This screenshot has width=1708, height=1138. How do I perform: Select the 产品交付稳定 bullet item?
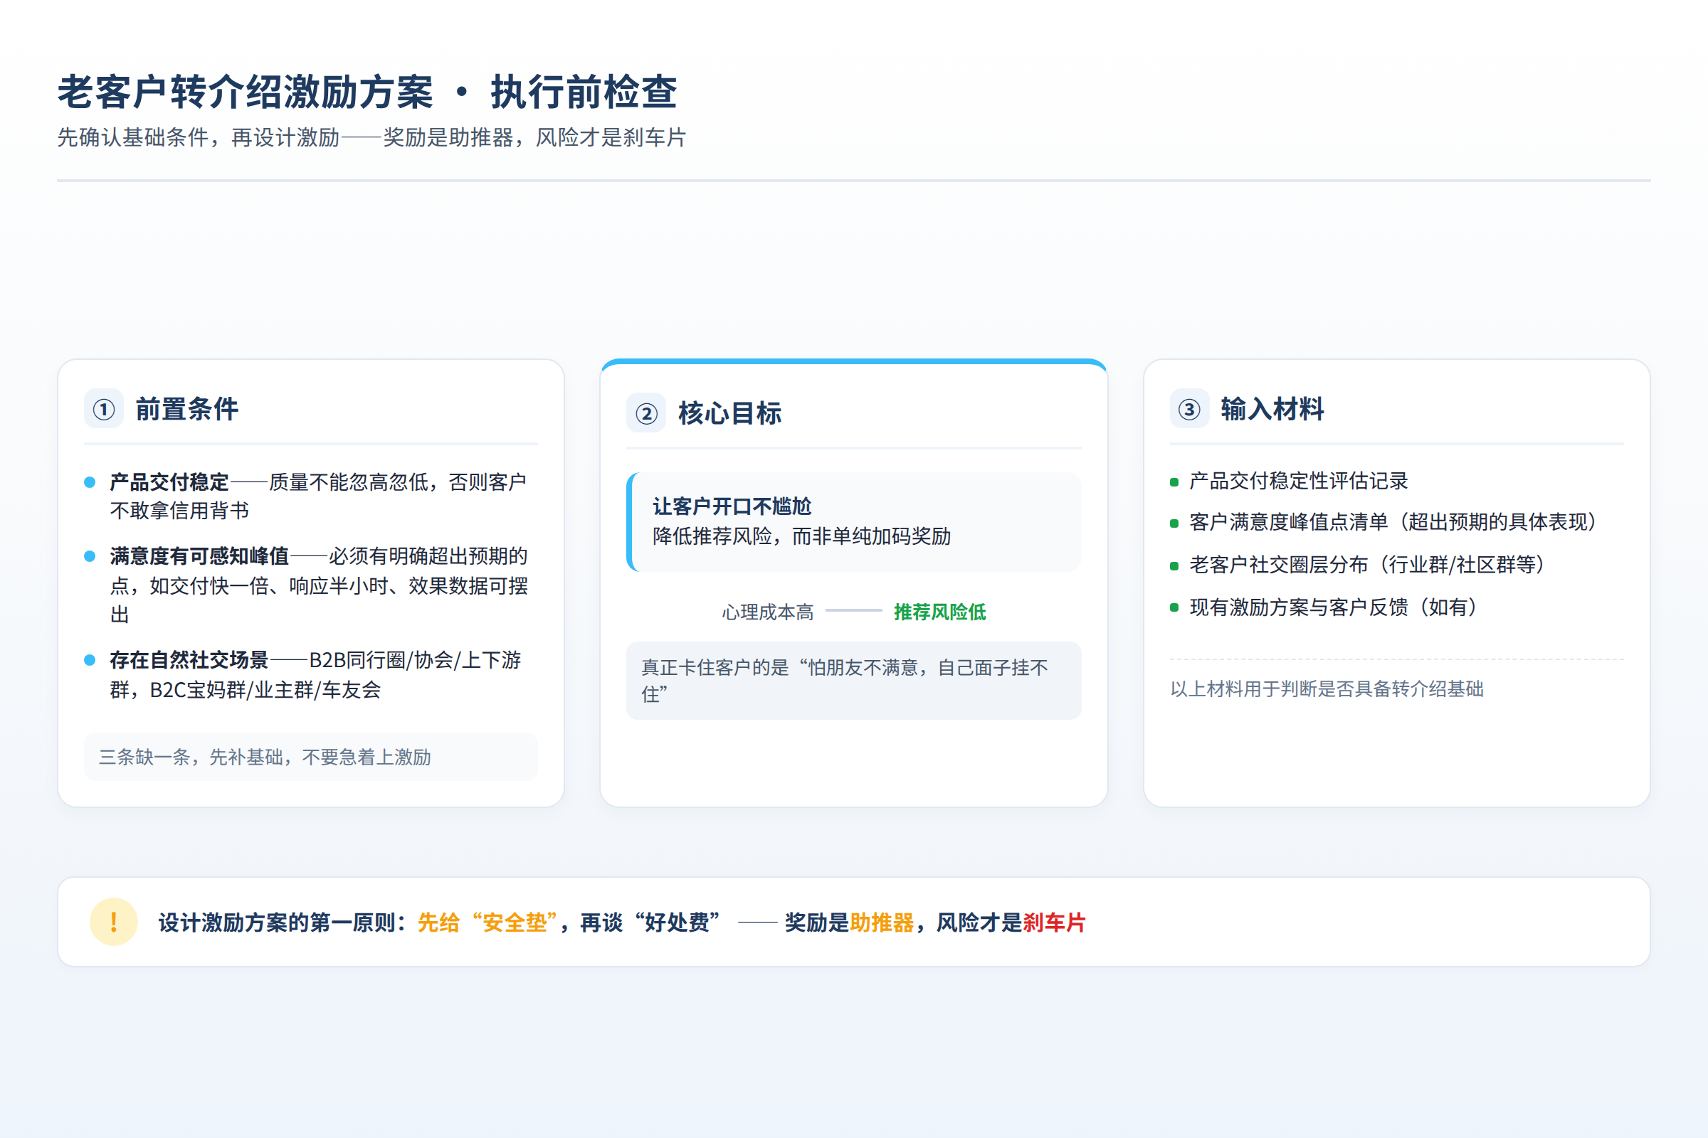tap(311, 496)
